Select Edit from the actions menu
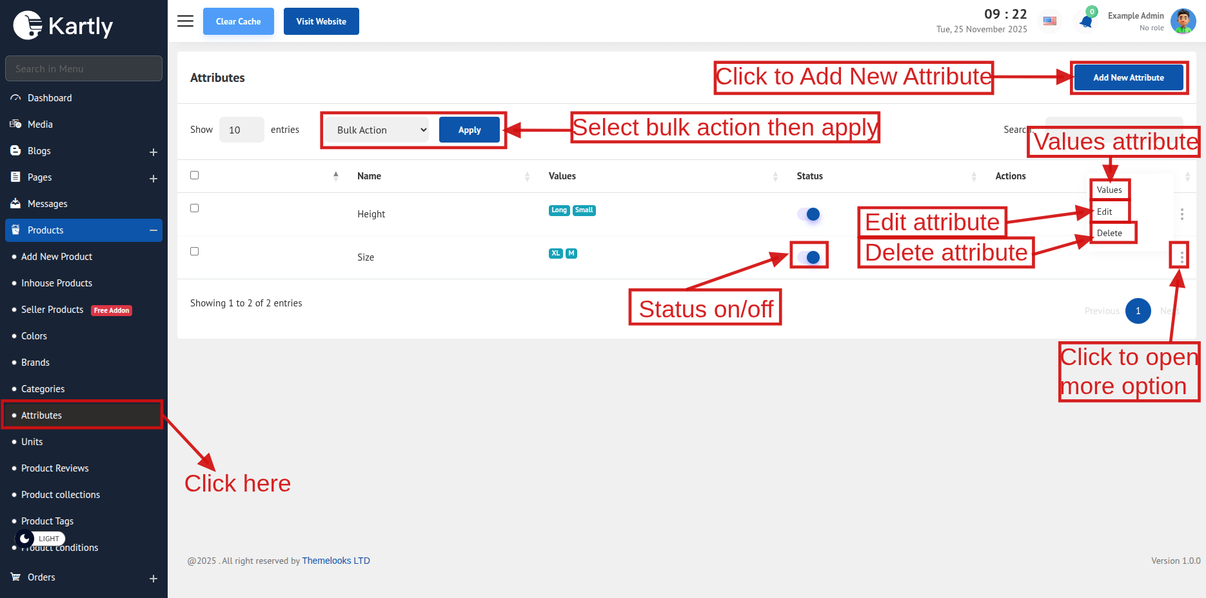 click(1105, 212)
